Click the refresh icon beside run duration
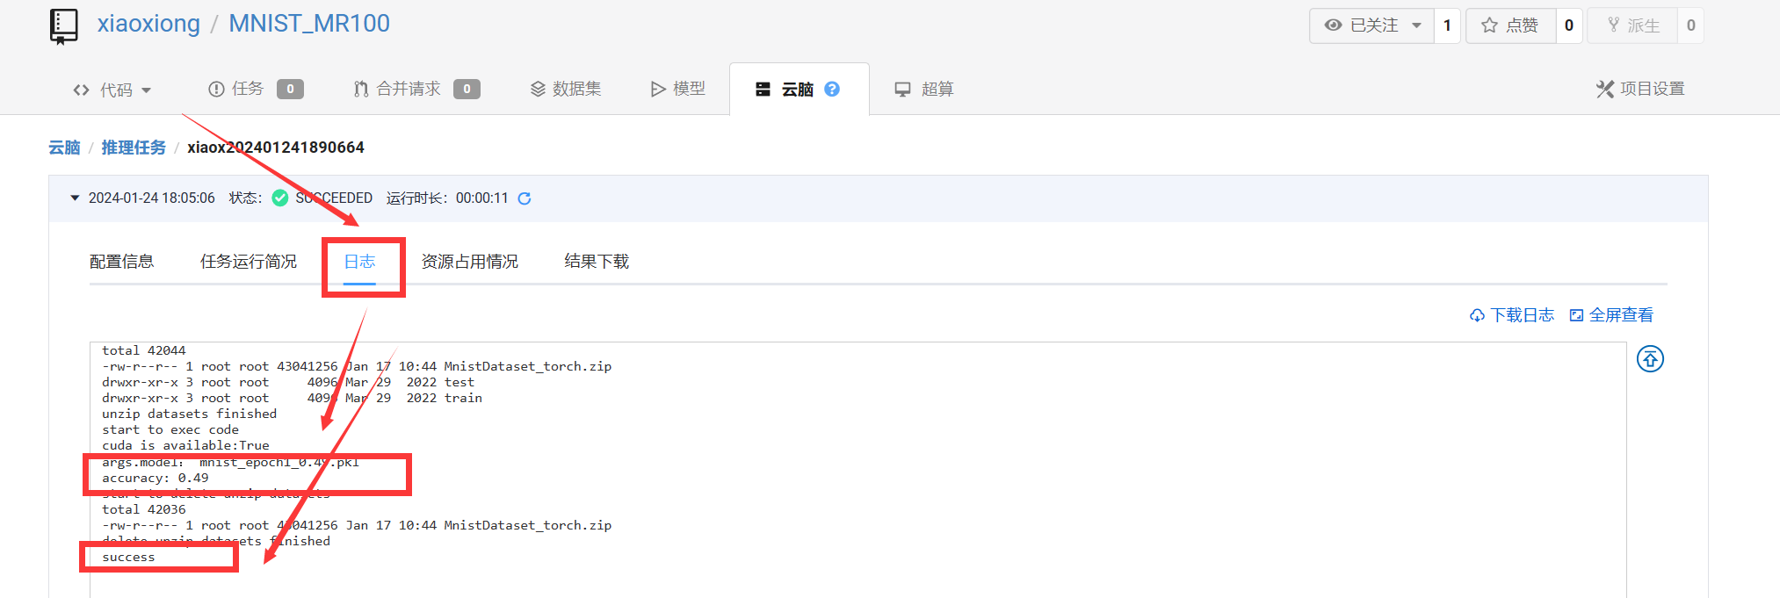The image size is (1780, 598). click(x=525, y=198)
